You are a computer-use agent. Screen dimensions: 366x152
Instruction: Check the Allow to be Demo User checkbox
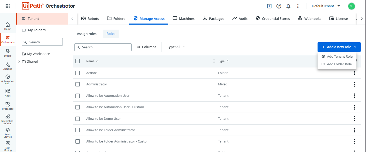(x=78, y=119)
